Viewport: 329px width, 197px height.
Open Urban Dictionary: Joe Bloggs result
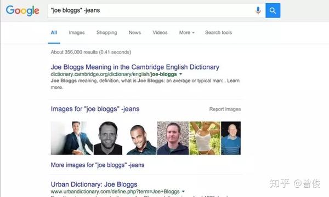tap(94, 184)
